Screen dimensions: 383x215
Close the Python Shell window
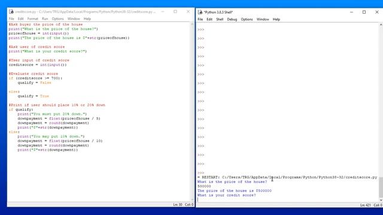[376, 12]
